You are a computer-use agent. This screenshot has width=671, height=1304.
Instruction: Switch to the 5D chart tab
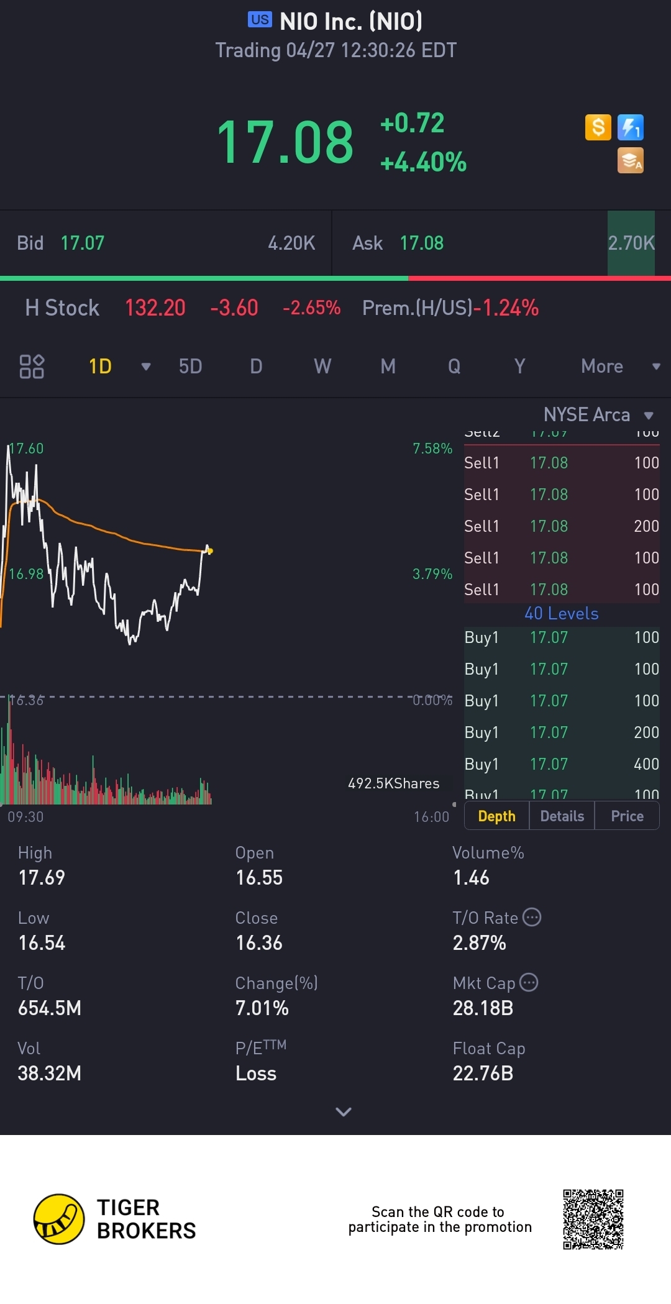click(191, 367)
